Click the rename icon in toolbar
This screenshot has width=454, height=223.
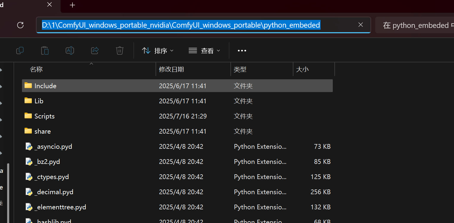pyautogui.click(x=70, y=51)
